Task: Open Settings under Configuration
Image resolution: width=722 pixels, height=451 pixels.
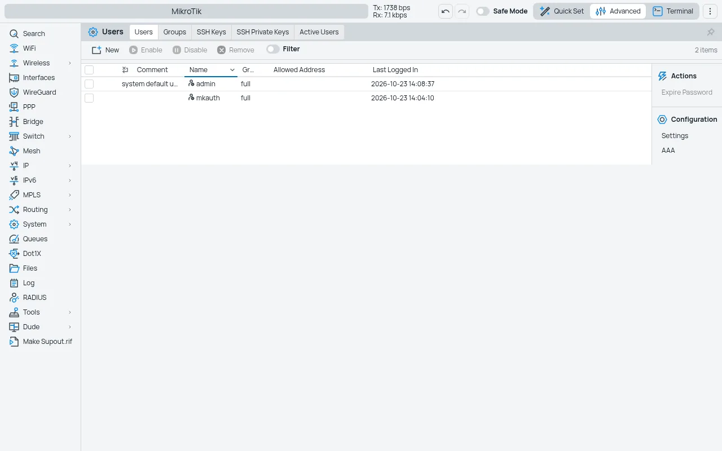Action: [675, 136]
